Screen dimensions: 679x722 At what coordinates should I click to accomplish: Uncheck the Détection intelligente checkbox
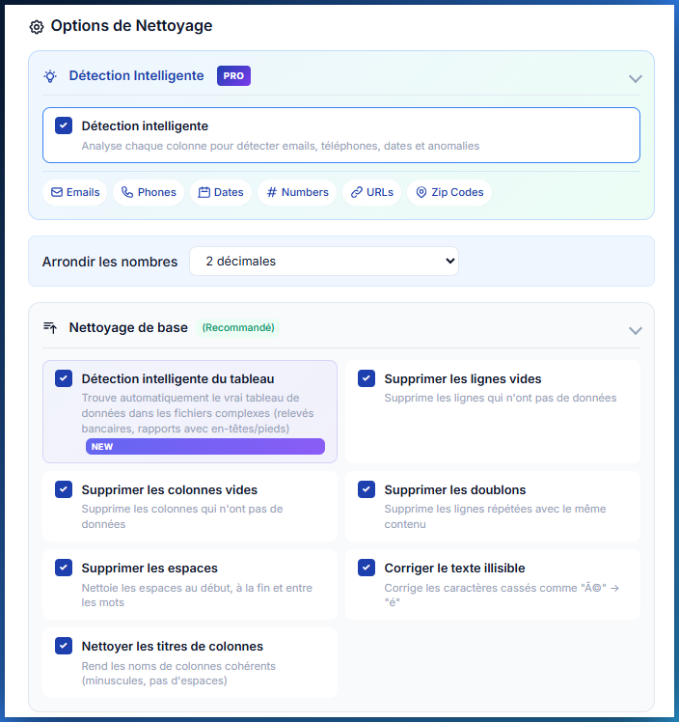(64, 125)
